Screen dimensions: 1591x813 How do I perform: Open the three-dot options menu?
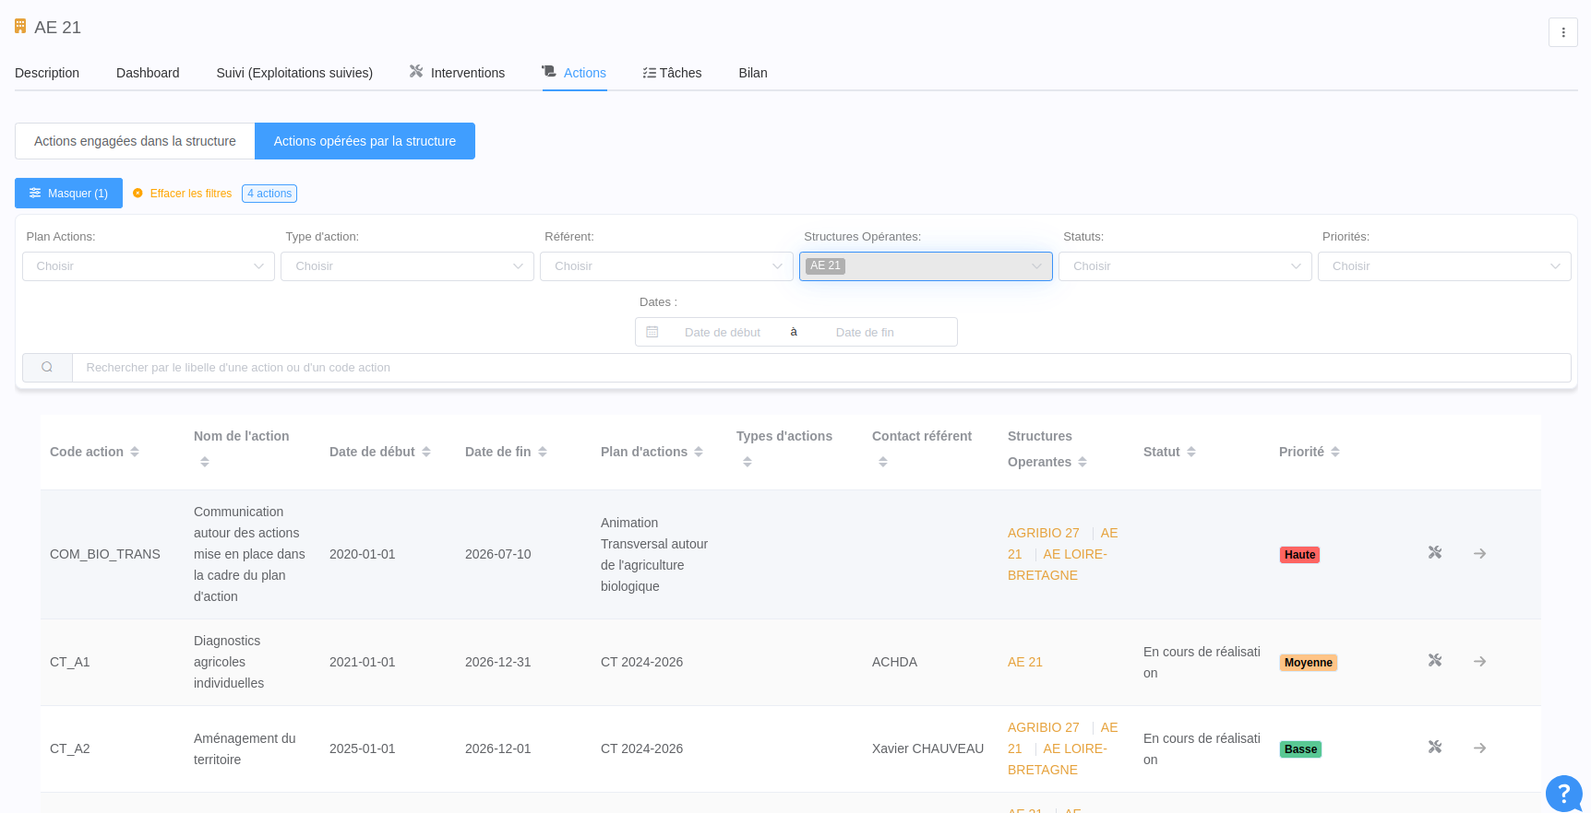pyautogui.click(x=1562, y=32)
